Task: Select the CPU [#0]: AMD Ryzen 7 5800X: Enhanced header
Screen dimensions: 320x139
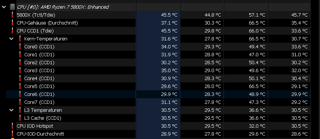Action: point(63,7)
